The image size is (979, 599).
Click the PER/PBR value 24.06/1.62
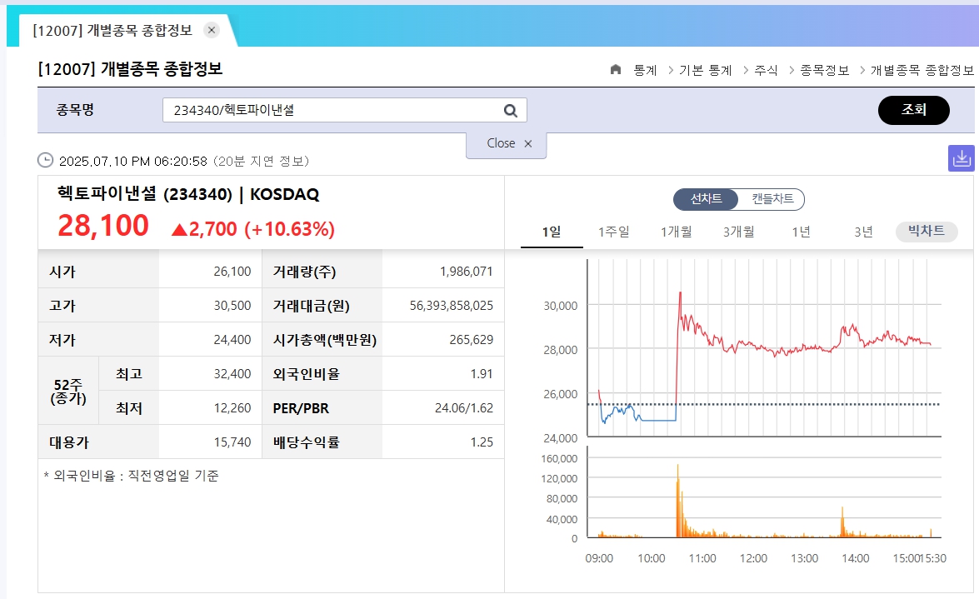pos(464,408)
